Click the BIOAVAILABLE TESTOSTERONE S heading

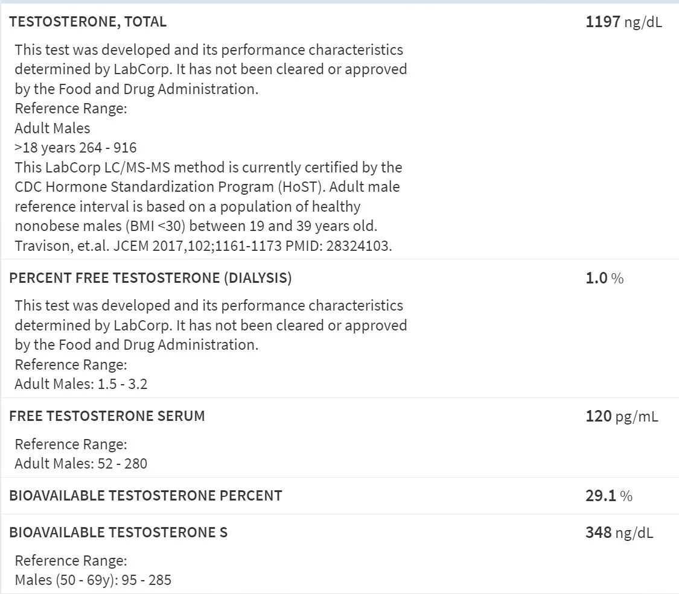pyautogui.click(x=118, y=532)
